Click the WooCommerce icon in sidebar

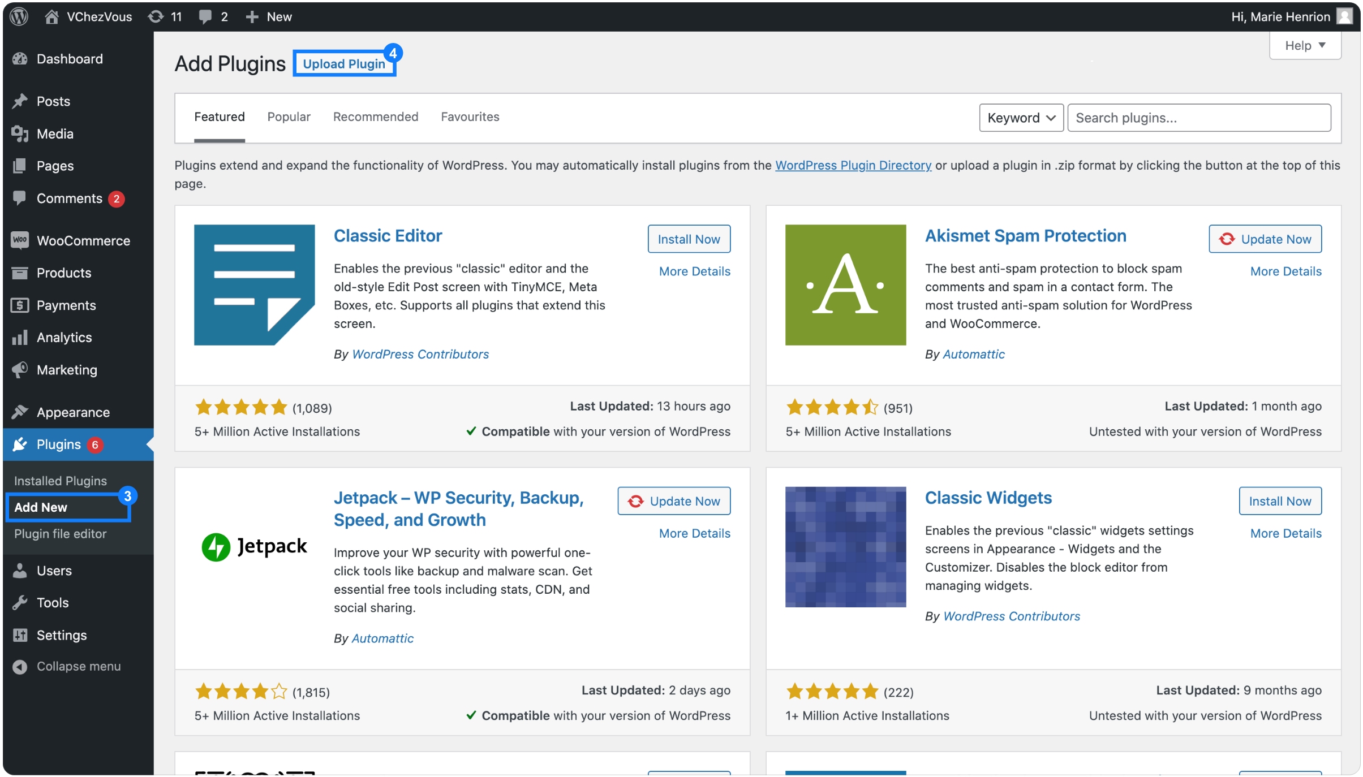pos(20,240)
